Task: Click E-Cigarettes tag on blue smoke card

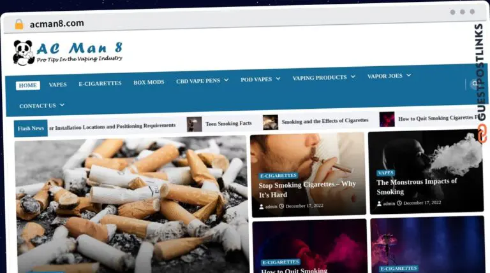Action: 398,269
